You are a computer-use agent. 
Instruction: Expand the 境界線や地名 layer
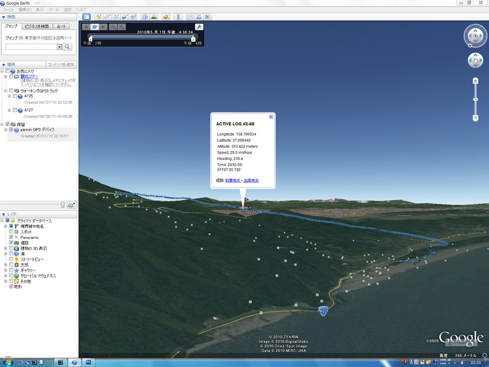[x=5, y=226]
